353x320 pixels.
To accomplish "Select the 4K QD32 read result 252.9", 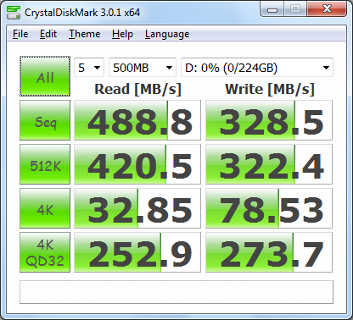I will click(x=137, y=252).
